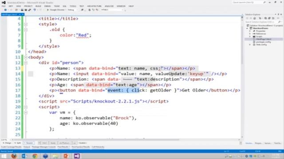
Task: Collapse the .old rule on line 6
Action: (x=26, y=30)
